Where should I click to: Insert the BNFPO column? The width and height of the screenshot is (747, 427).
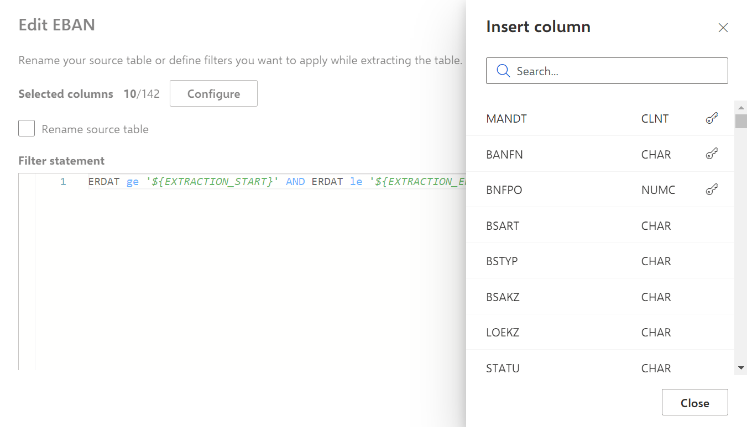(600, 189)
